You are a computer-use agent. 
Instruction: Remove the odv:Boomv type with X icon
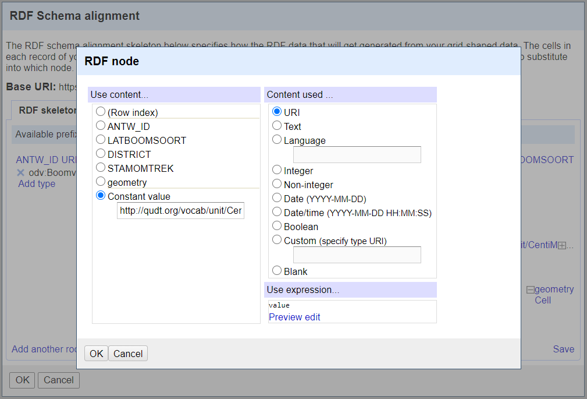[x=20, y=172]
